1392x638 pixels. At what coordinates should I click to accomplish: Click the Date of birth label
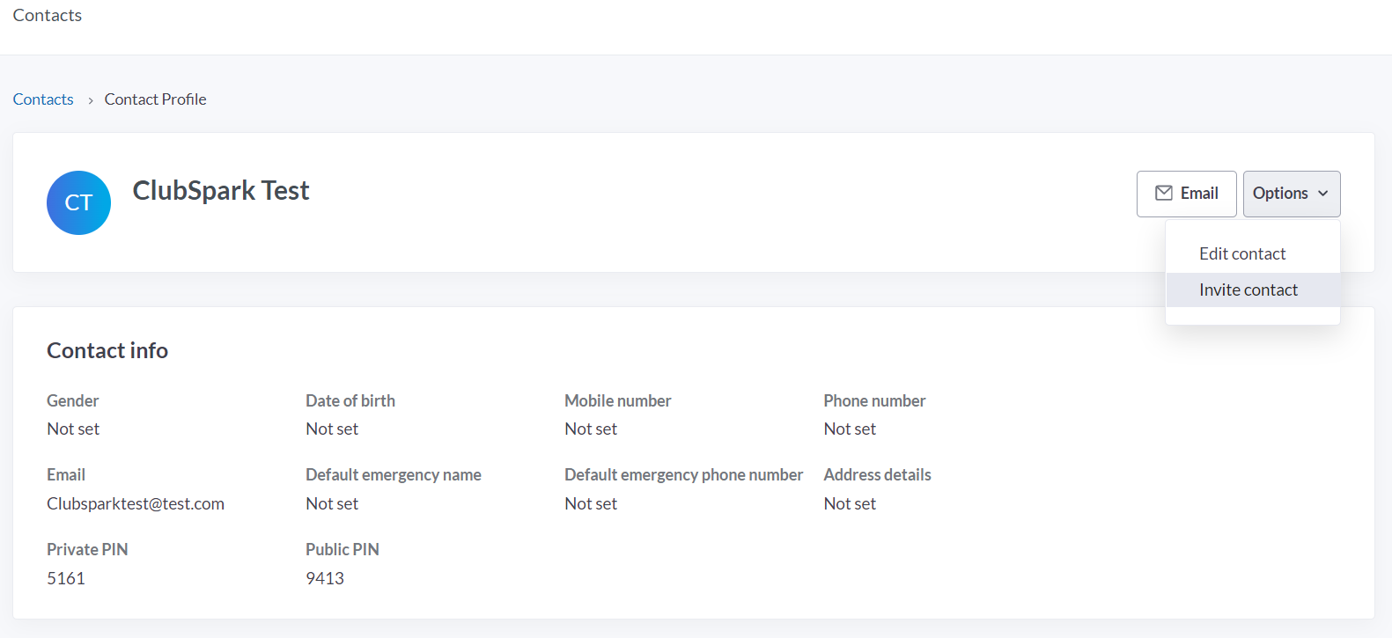pyautogui.click(x=350, y=400)
